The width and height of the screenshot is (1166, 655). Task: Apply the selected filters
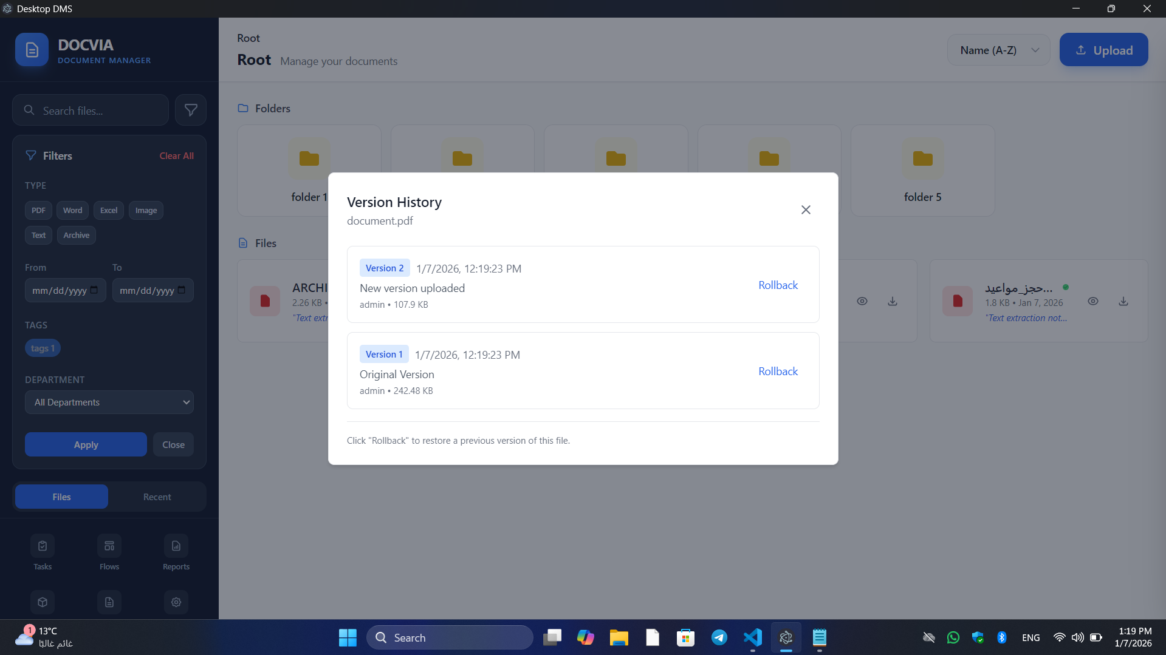tap(86, 444)
